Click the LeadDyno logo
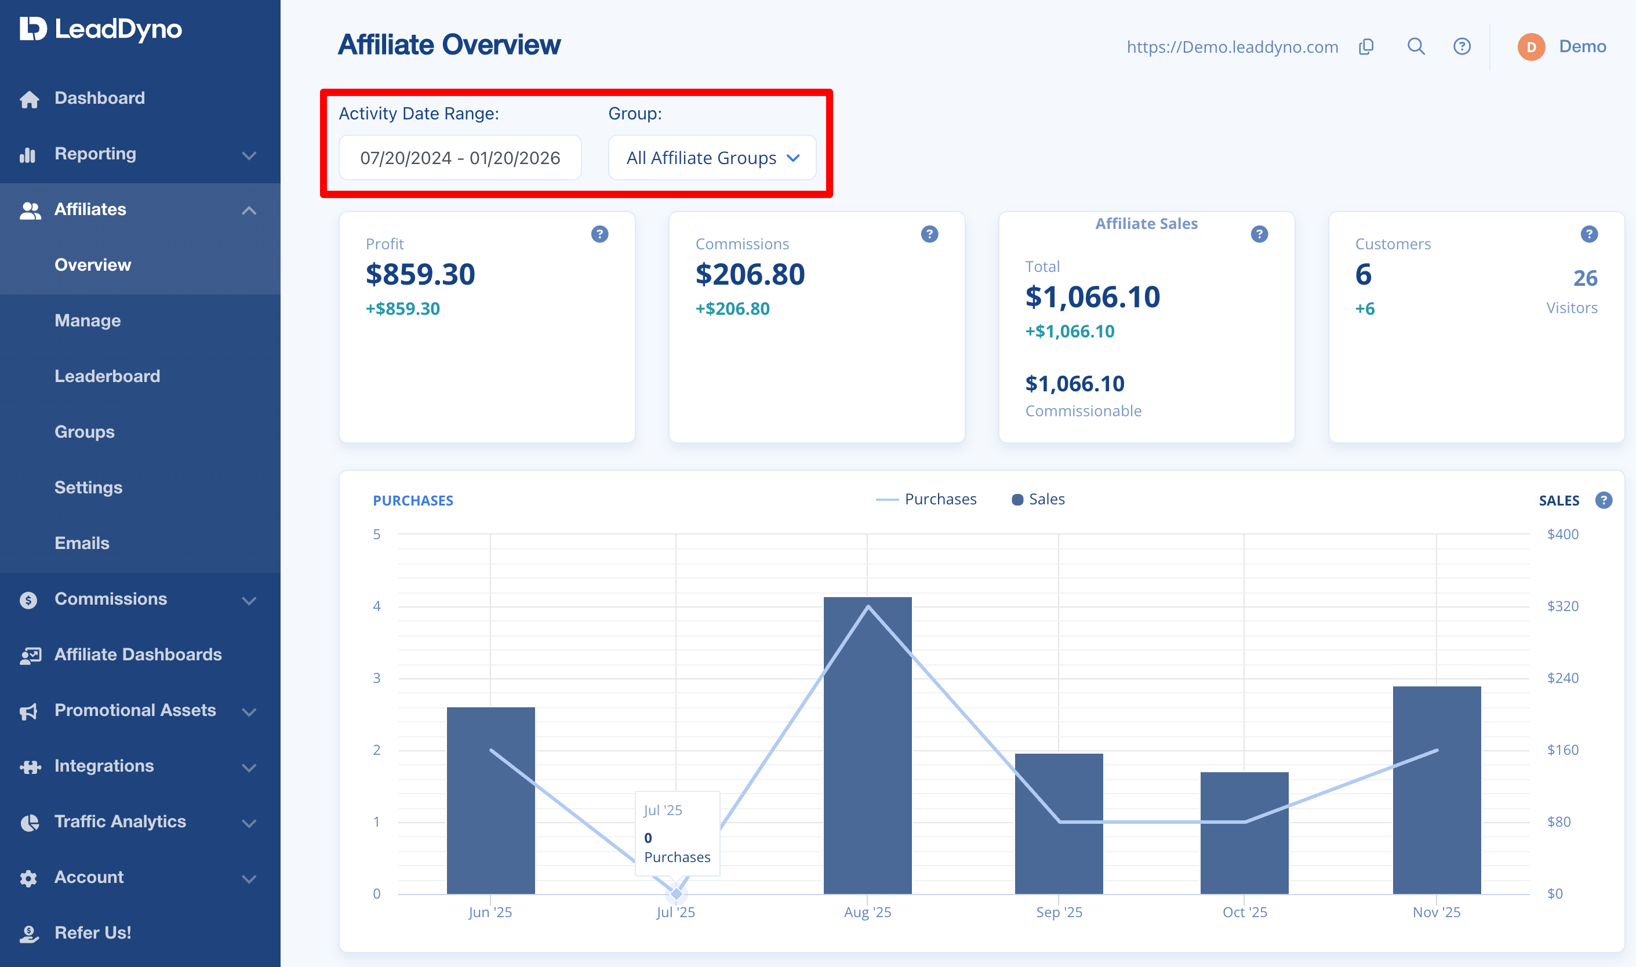 tap(100, 28)
